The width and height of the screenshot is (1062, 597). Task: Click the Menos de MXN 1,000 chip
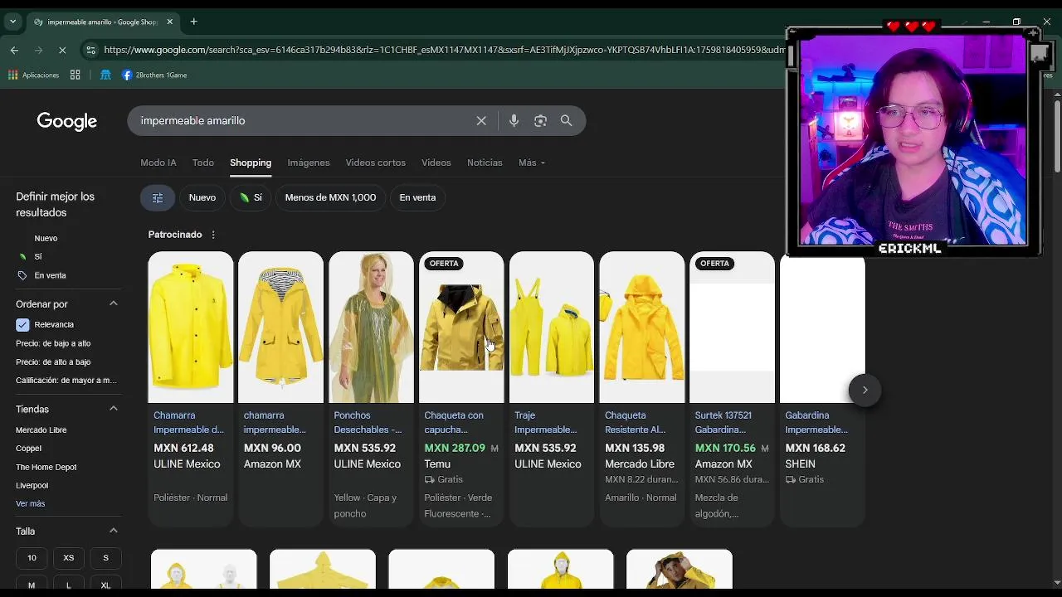click(x=330, y=197)
